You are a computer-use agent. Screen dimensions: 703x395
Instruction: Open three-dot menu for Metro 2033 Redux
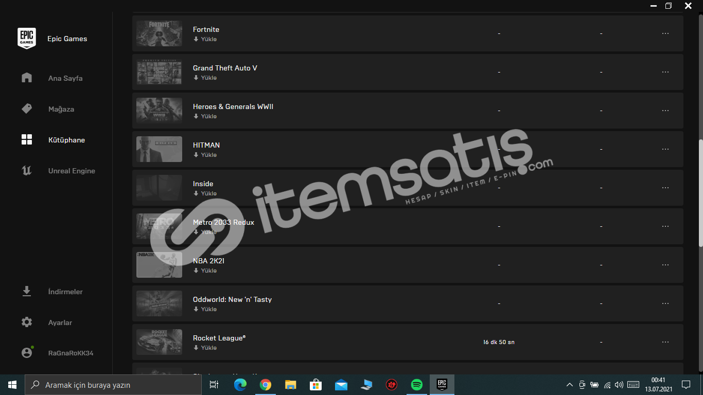click(x=665, y=226)
